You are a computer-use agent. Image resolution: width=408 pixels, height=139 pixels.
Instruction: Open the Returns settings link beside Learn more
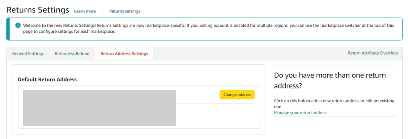point(125,11)
